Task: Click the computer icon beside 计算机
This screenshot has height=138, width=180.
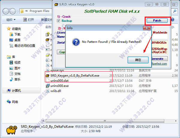Action: click(9, 91)
